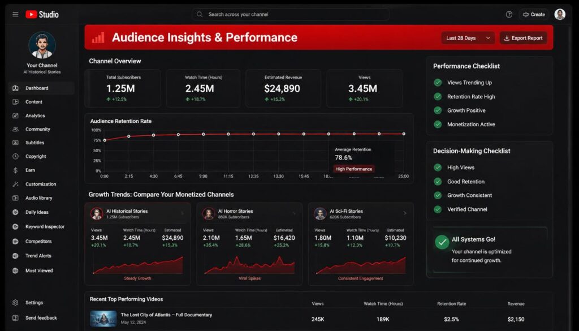The width and height of the screenshot is (579, 331).
Task: Click the High Views checkmark
Action: [x=438, y=167]
